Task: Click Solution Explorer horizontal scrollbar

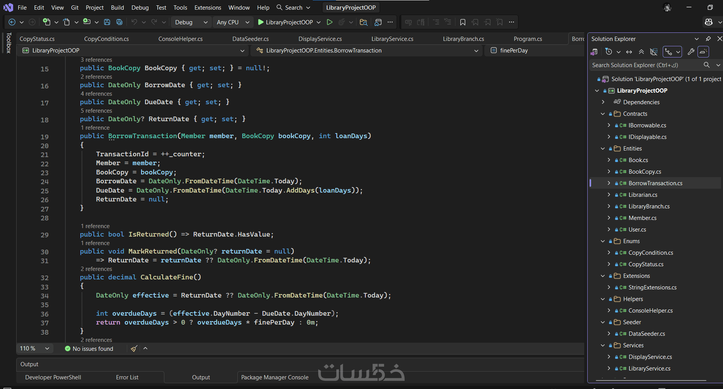Action: [x=651, y=381]
